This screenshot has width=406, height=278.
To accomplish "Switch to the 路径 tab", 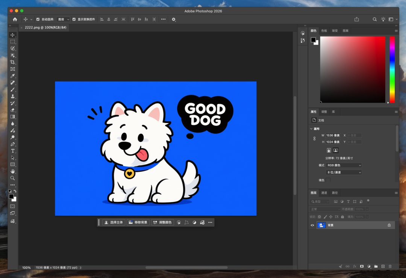I will (x=335, y=193).
